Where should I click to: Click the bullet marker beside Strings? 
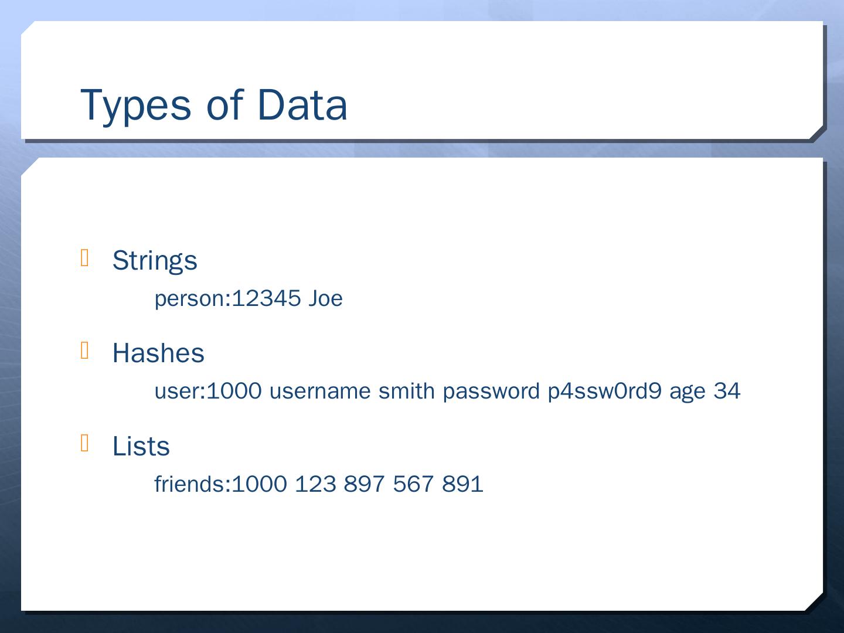pyautogui.click(x=85, y=258)
